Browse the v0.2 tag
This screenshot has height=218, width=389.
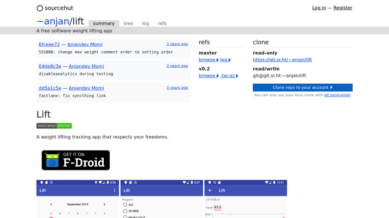pos(209,75)
